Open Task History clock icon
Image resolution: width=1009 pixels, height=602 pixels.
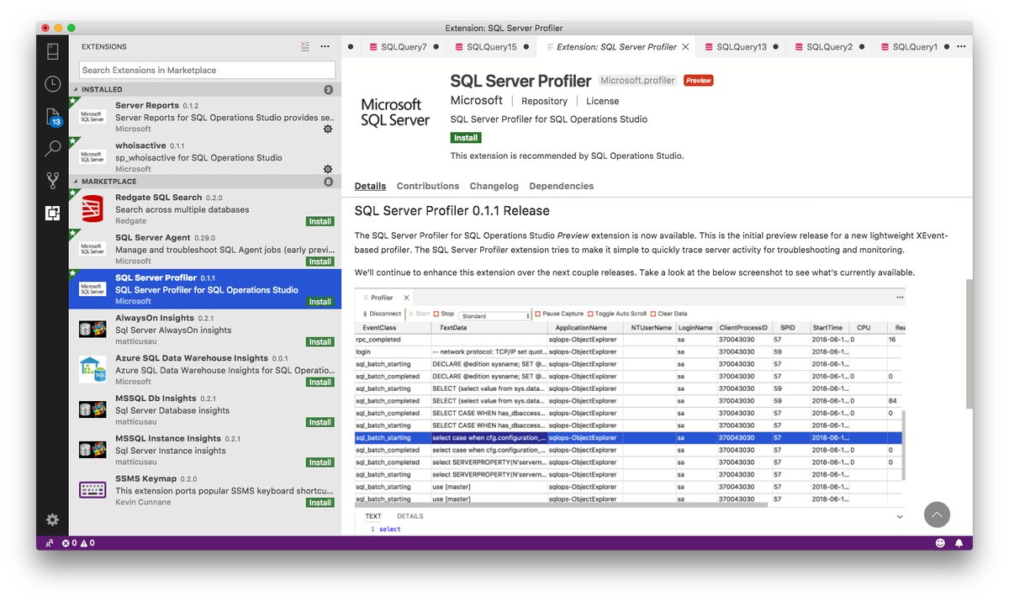click(53, 83)
